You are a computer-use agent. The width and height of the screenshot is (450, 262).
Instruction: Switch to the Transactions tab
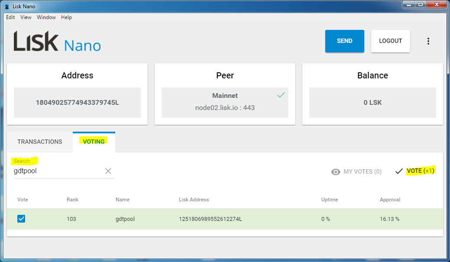[39, 142]
